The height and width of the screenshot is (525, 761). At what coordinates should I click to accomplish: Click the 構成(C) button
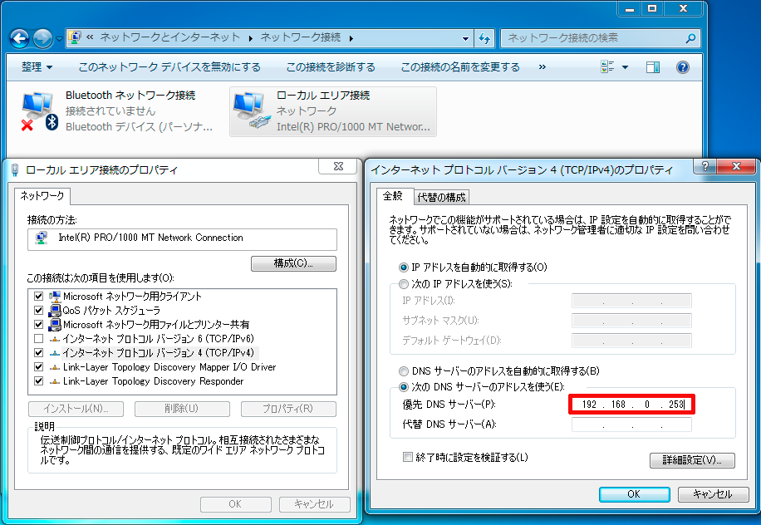coord(293,263)
